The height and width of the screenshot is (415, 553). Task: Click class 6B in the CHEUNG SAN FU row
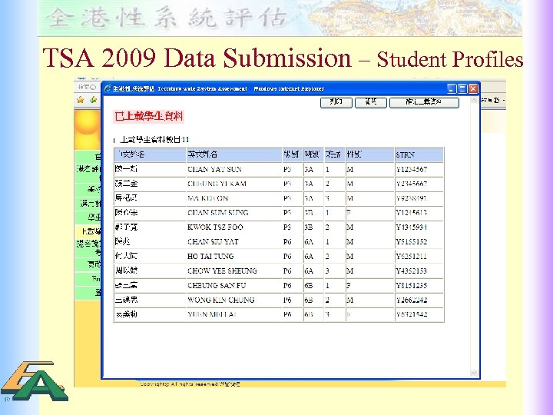[x=309, y=285]
